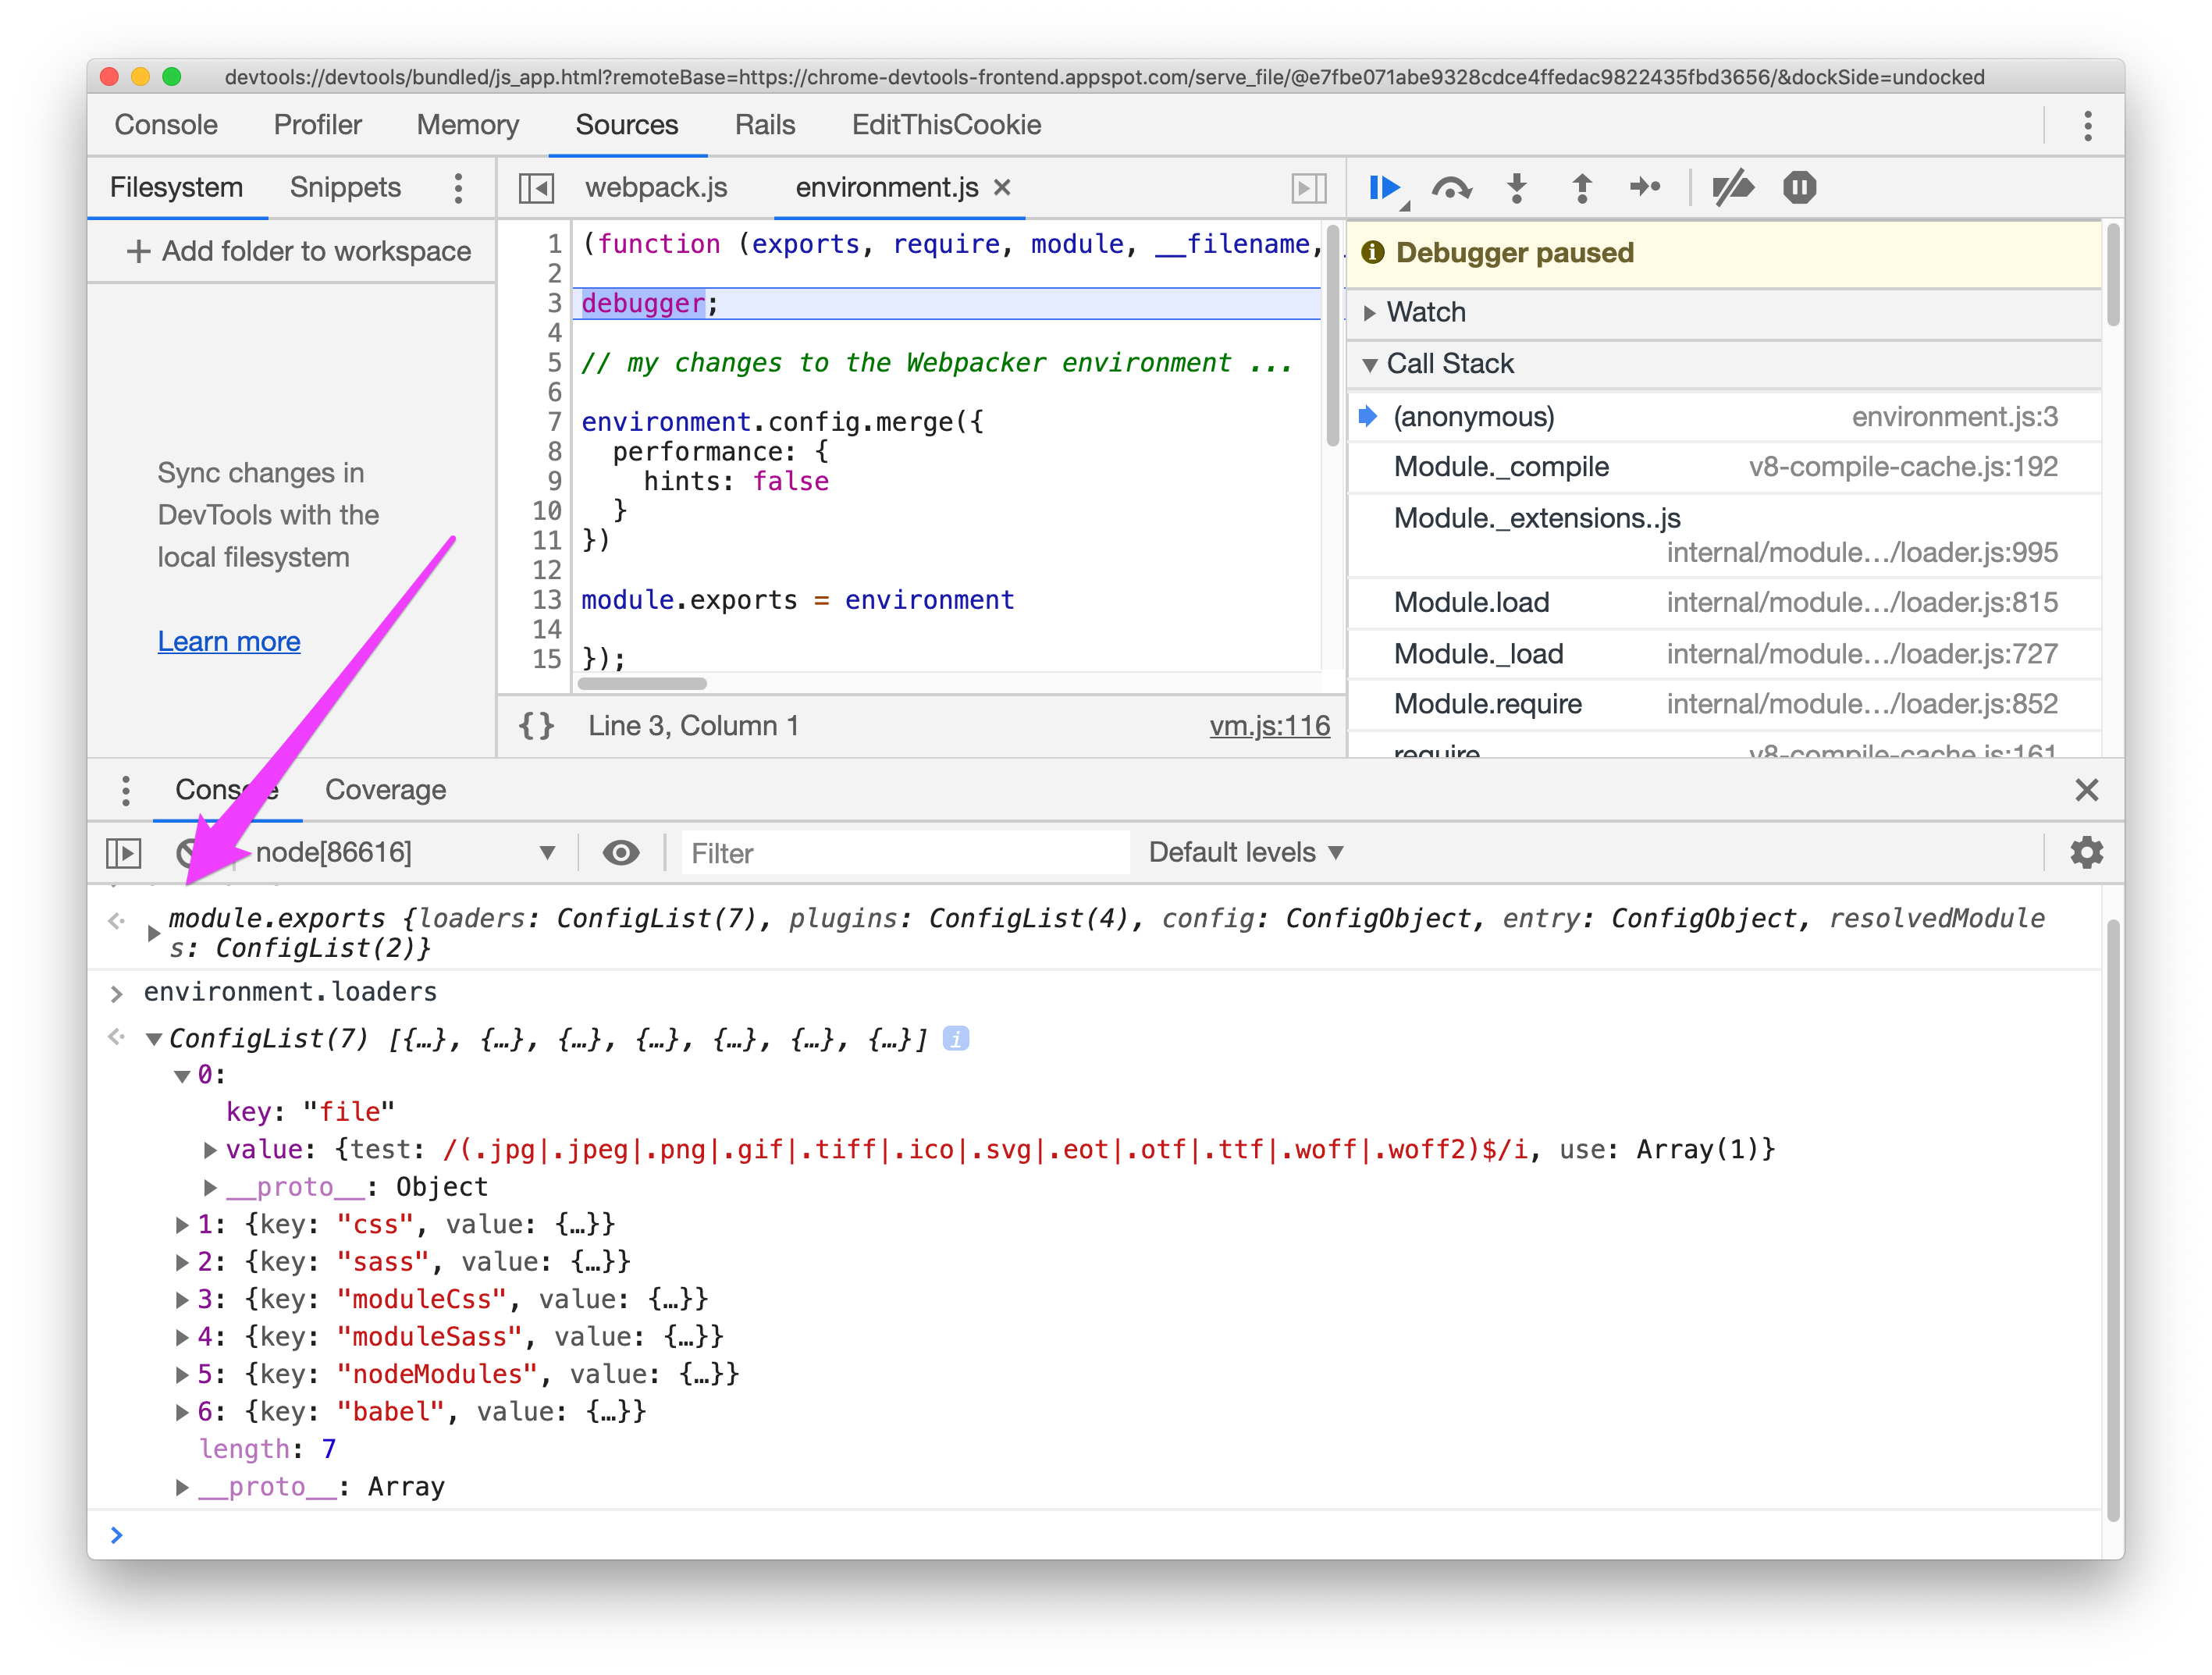Select the Filesystem pane tab

[176, 188]
